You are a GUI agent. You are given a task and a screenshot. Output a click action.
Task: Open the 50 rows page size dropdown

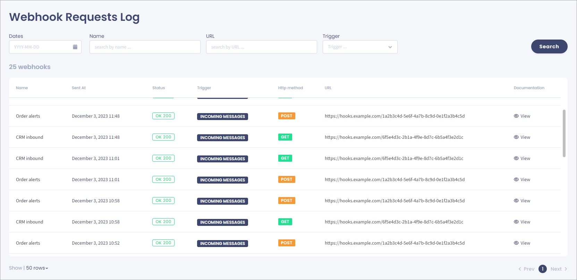(37, 268)
